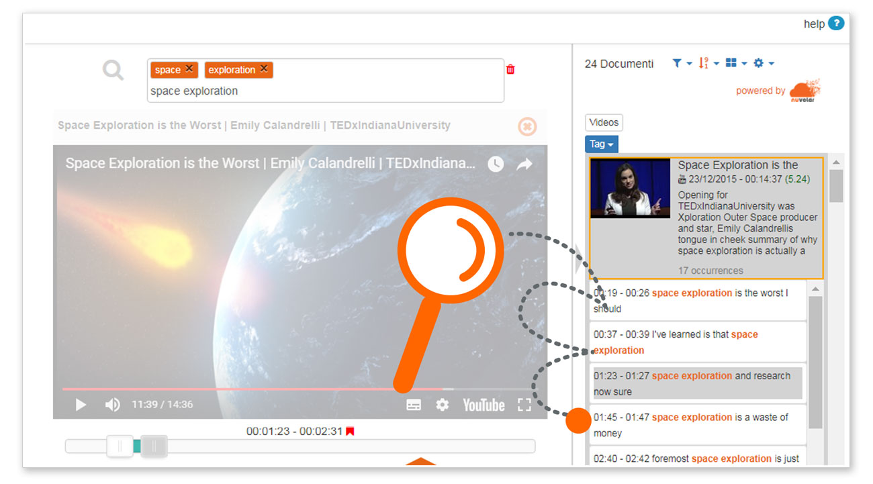Image resolution: width=873 pixels, height=484 pixels.
Task: Click the Videos tab
Action: pos(604,122)
